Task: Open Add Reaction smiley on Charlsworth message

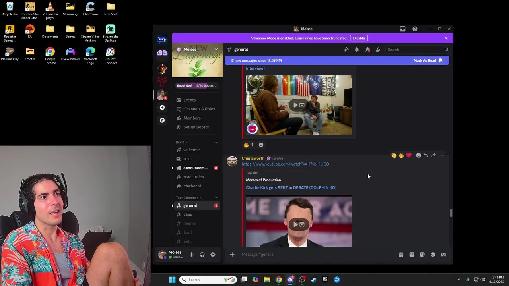Action: (x=418, y=155)
